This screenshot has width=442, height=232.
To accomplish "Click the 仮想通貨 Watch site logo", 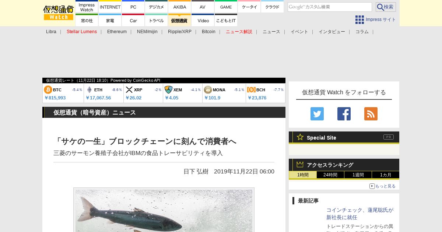I will 59,13.
